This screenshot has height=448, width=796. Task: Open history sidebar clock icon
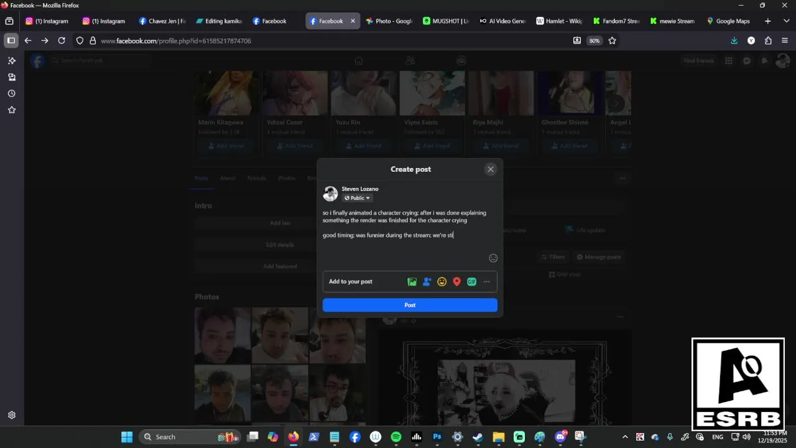(x=11, y=93)
